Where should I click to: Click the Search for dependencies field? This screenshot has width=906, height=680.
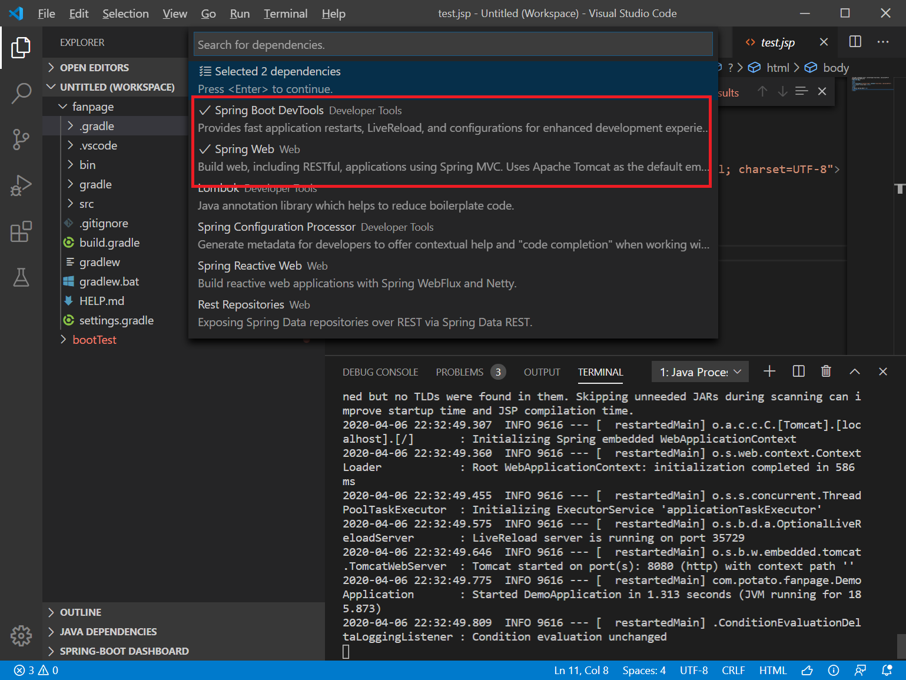coord(453,44)
